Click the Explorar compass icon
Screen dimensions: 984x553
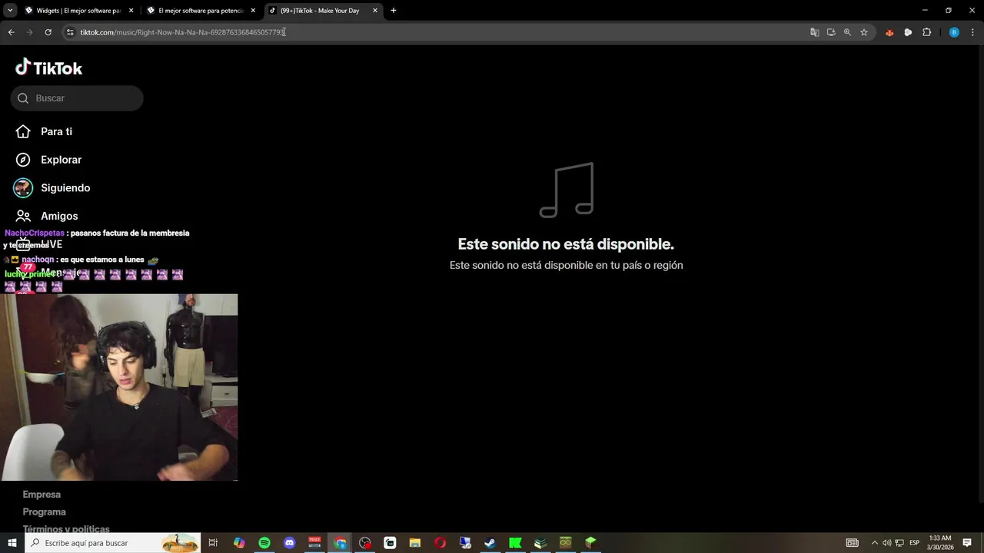point(23,160)
